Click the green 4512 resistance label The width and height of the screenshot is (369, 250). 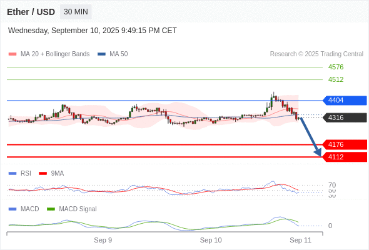[336, 79]
